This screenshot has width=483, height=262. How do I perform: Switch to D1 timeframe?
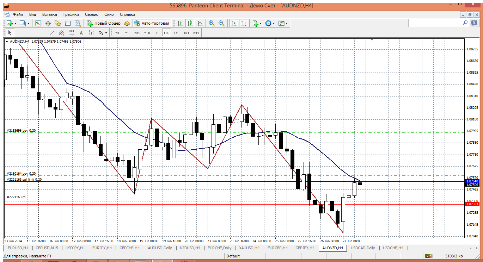point(176,33)
